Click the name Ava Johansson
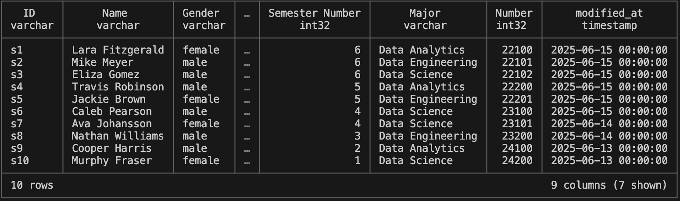This screenshot has width=680, height=201. 111,124
